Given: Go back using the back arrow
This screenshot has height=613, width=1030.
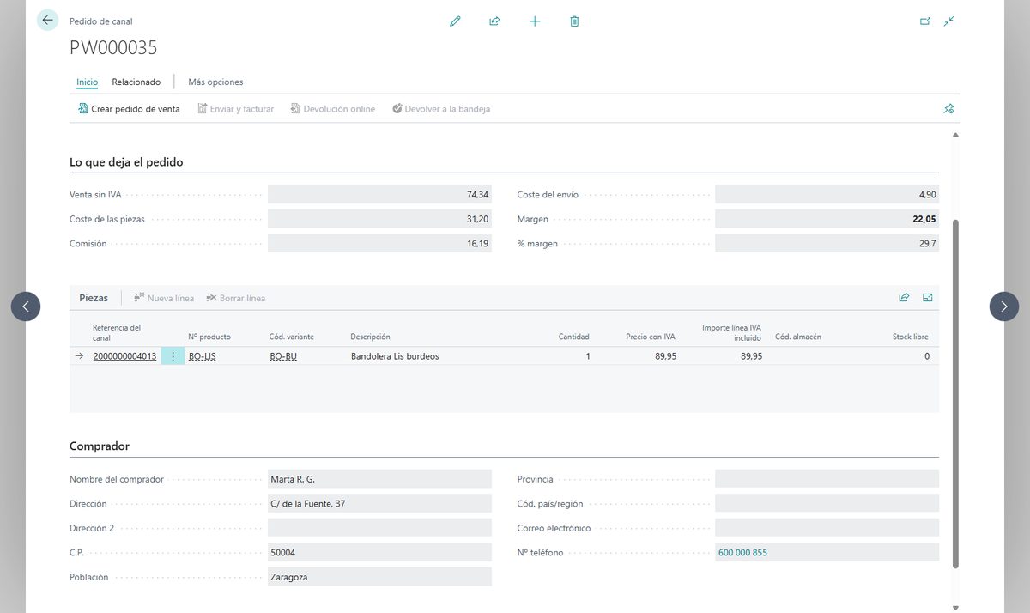Looking at the screenshot, I should (x=47, y=21).
